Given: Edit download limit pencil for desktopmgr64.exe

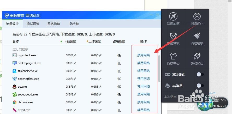Looking at the screenshot, I should click(x=75, y=63).
